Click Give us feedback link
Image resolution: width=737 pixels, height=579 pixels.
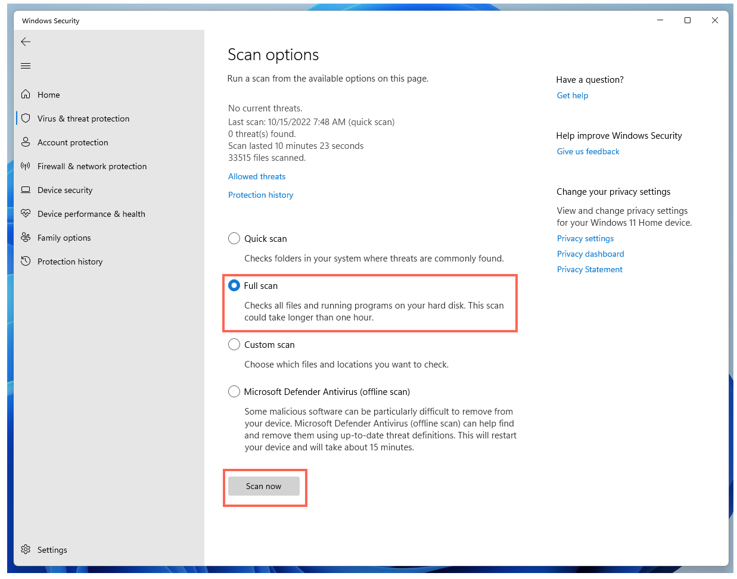click(x=588, y=151)
